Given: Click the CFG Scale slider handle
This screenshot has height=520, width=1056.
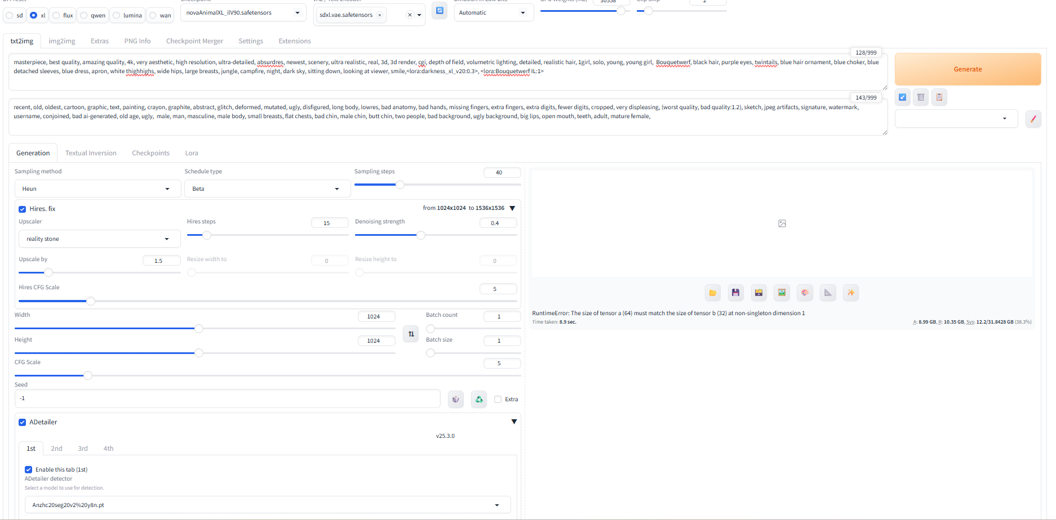Looking at the screenshot, I should [88, 375].
